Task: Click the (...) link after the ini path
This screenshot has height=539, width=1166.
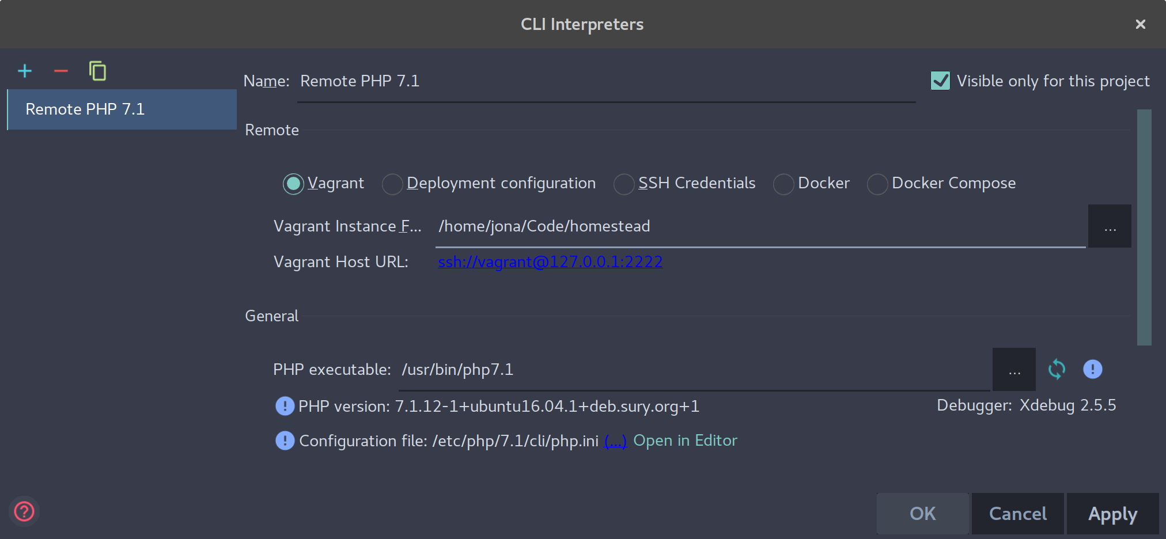Action: point(615,441)
